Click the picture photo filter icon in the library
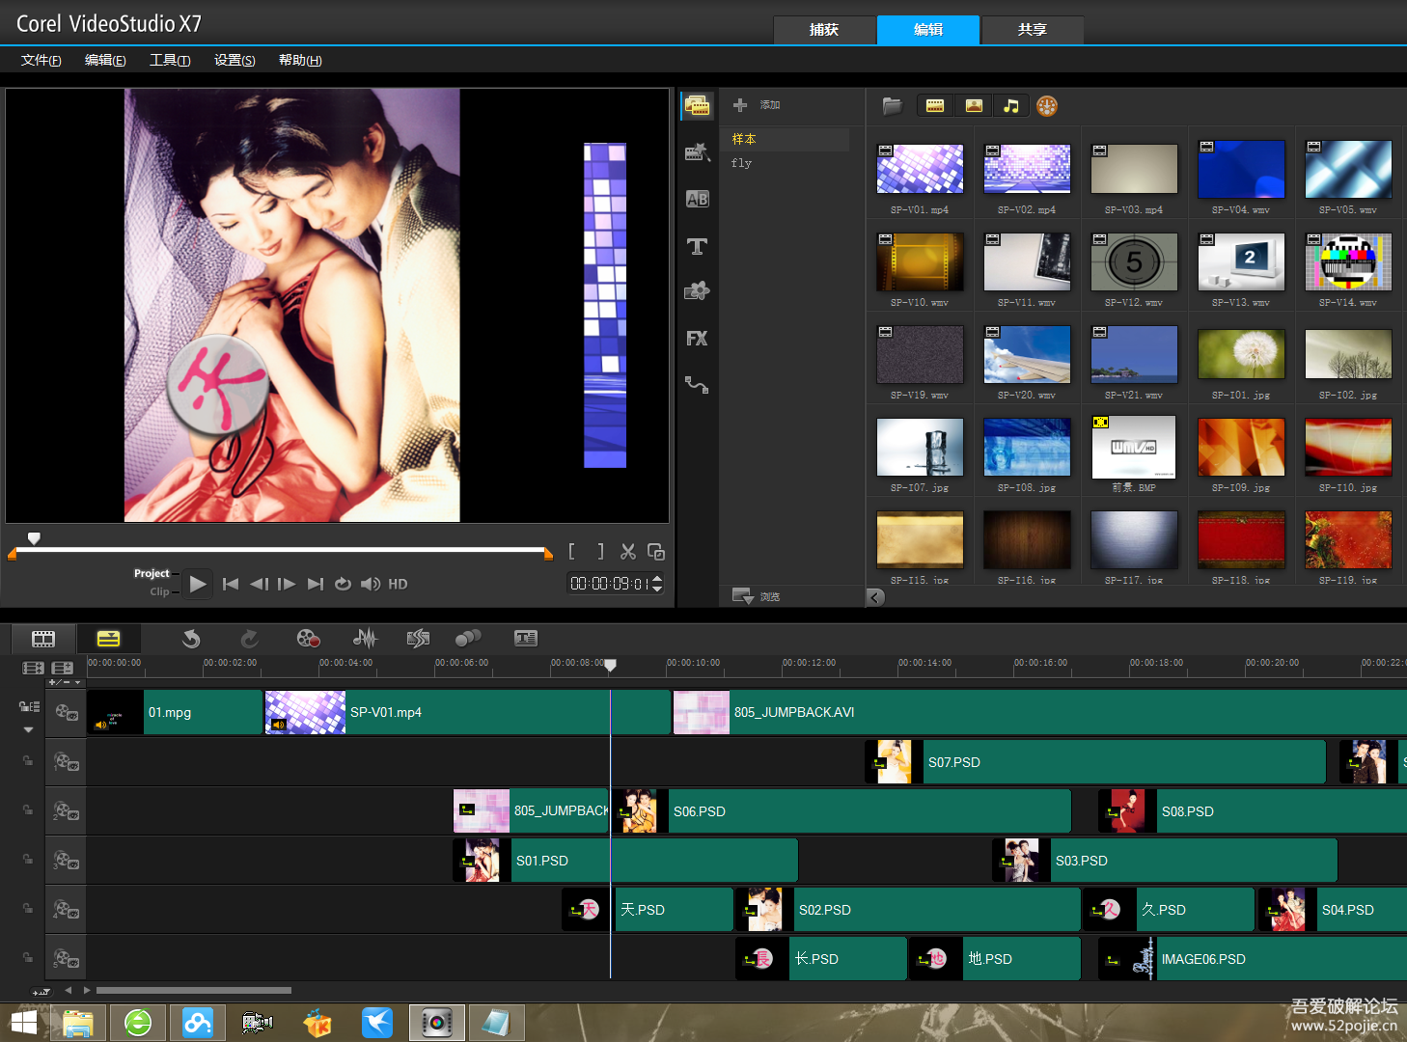This screenshot has width=1407, height=1042. [x=974, y=106]
